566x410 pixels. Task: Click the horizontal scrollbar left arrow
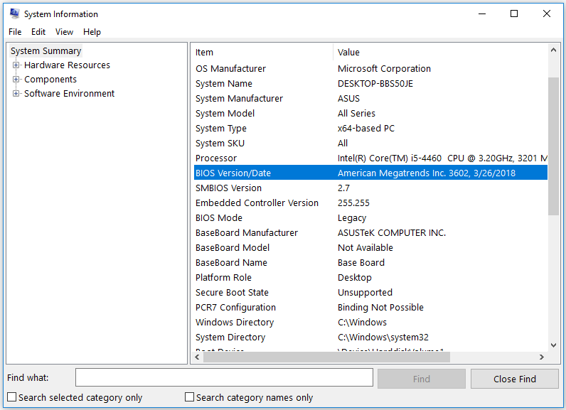(x=197, y=357)
